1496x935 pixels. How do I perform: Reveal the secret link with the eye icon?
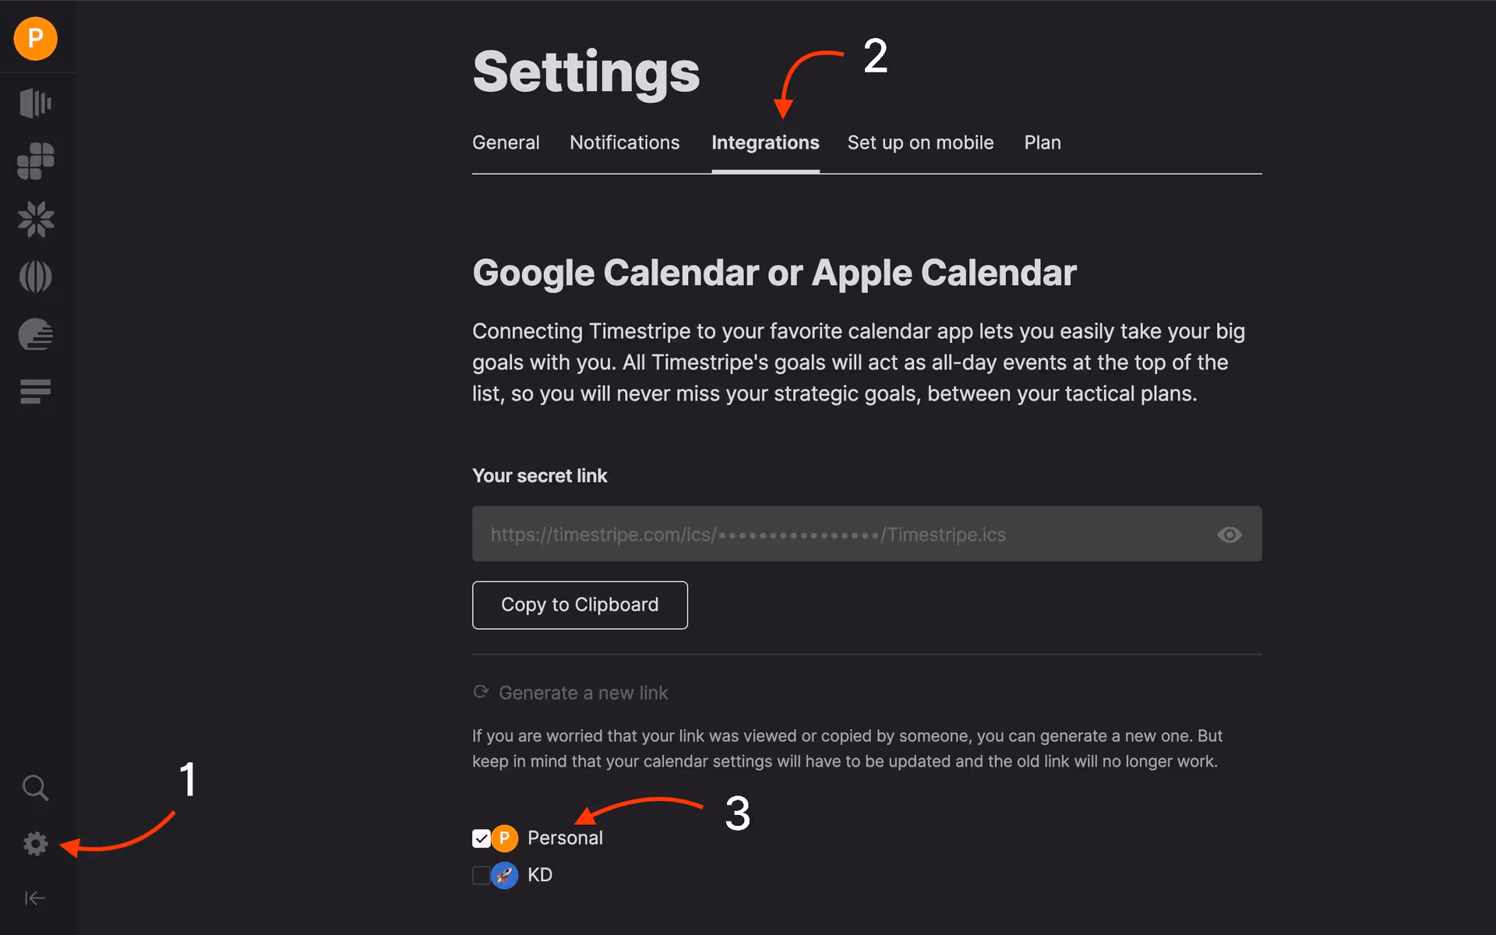[1230, 535]
